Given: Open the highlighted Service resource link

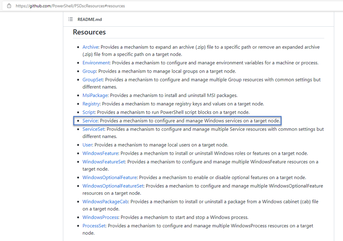Looking at the screenshot, I should 90,121.
